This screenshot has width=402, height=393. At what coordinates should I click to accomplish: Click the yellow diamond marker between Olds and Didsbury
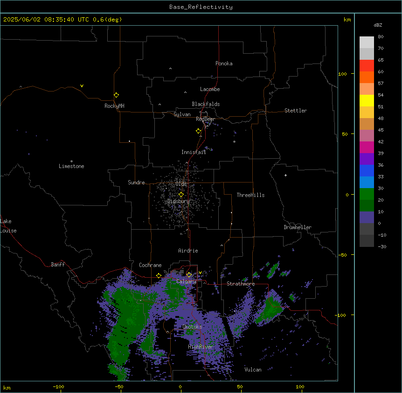181,195
